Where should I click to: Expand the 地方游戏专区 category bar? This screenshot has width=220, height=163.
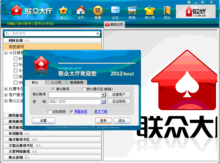point(52,140)
